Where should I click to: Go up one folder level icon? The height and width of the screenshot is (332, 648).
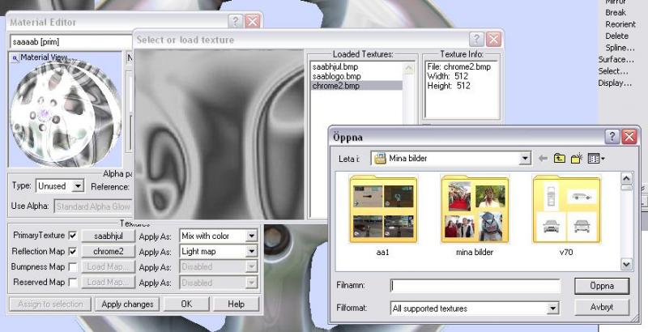point(560,159)
